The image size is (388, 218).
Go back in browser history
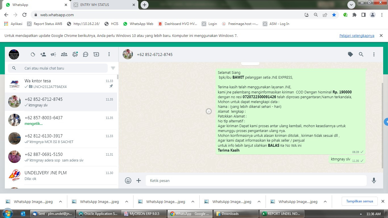point(6,15)
